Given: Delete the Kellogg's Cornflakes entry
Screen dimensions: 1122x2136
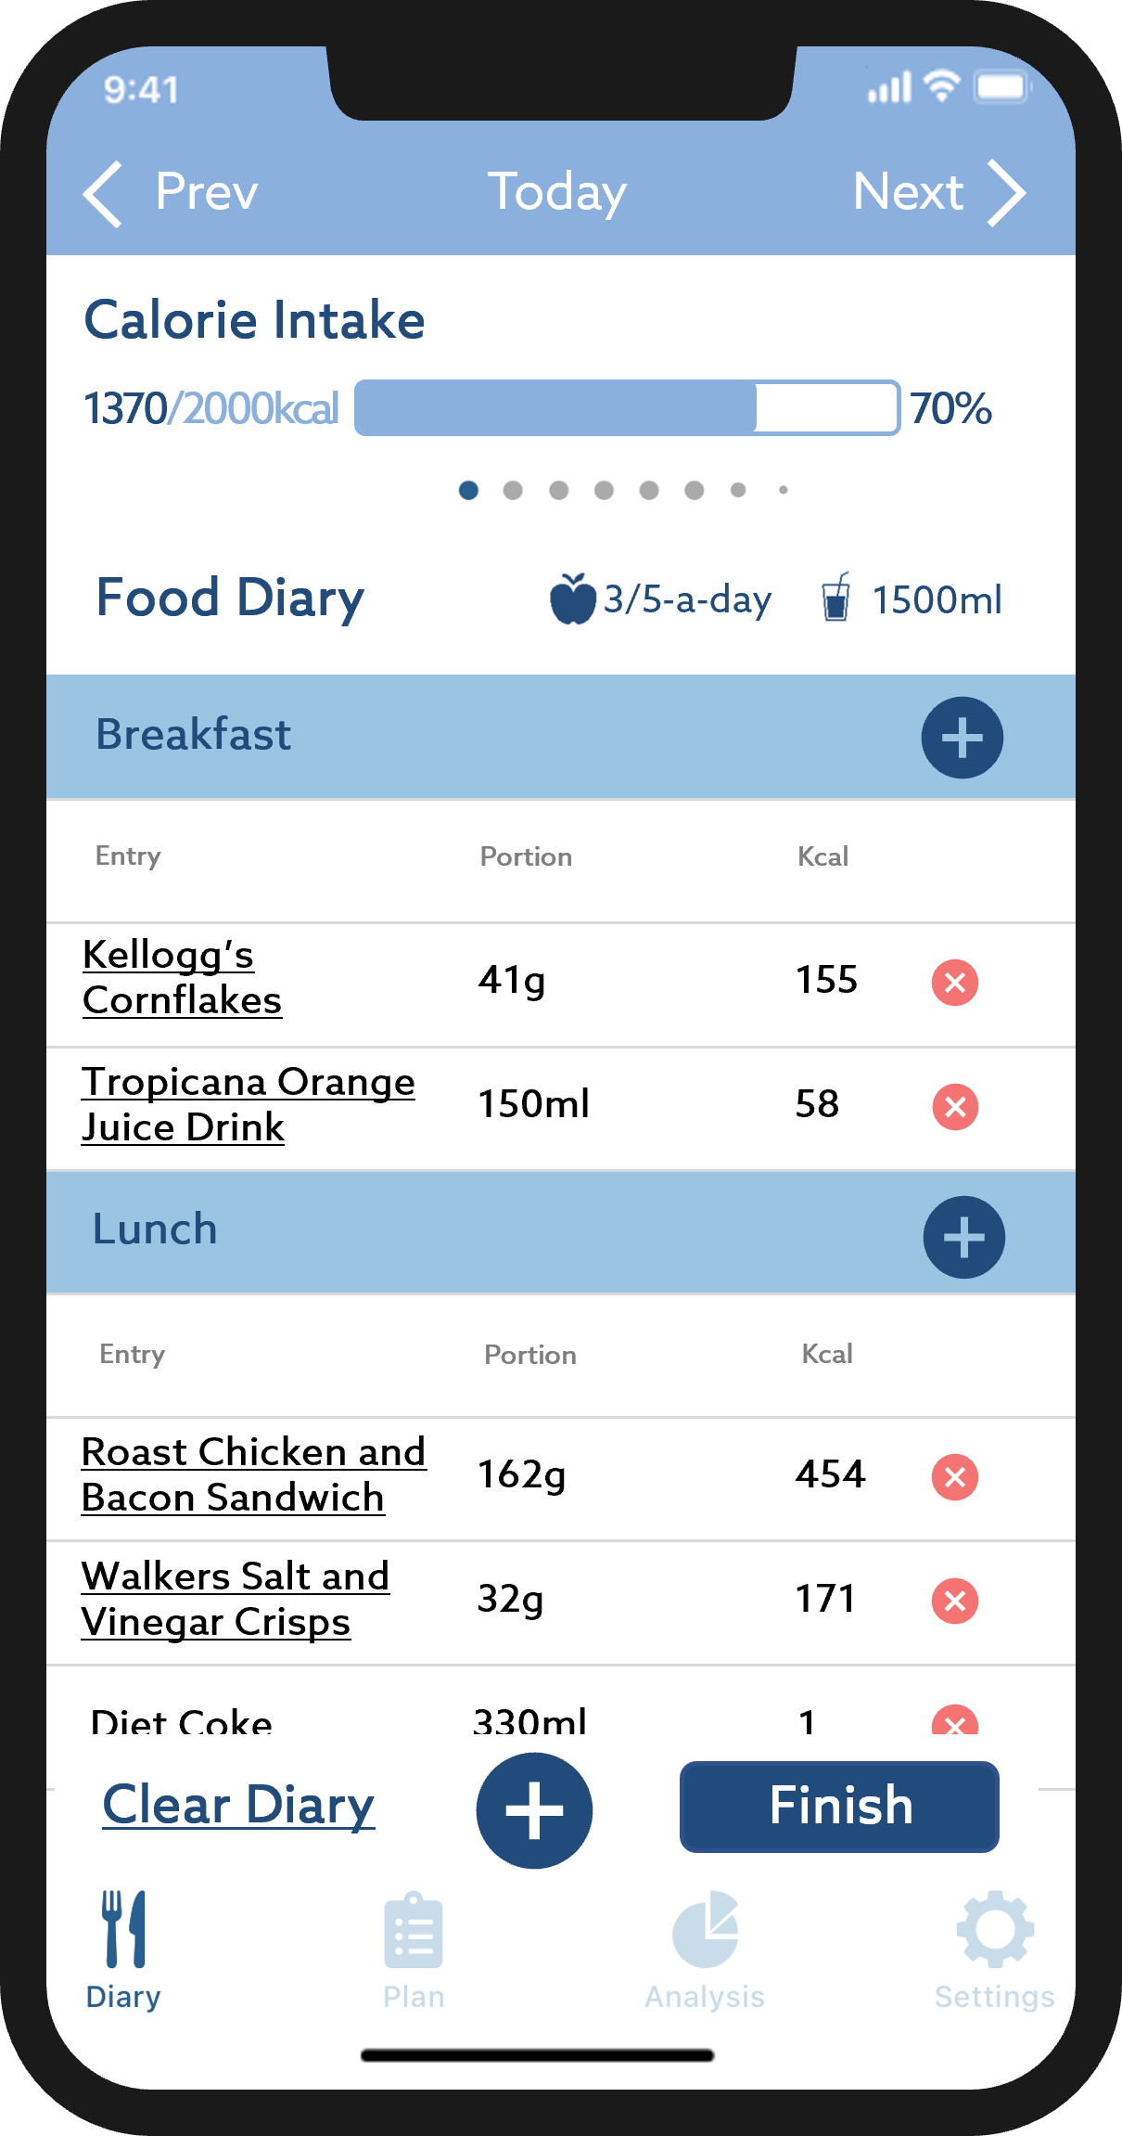Looking at the screenshot, I should (x=954, y=982).
